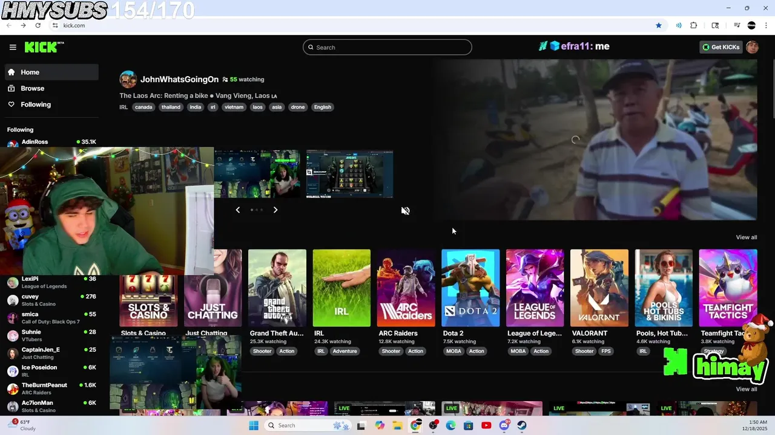The width and height of the screenshot is (775, 435).
Task: Select the thailand tag
Action: click(171, 107)
